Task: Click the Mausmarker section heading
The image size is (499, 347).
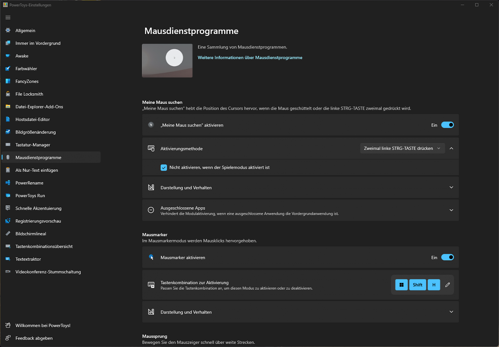Action: coord(155,235)
